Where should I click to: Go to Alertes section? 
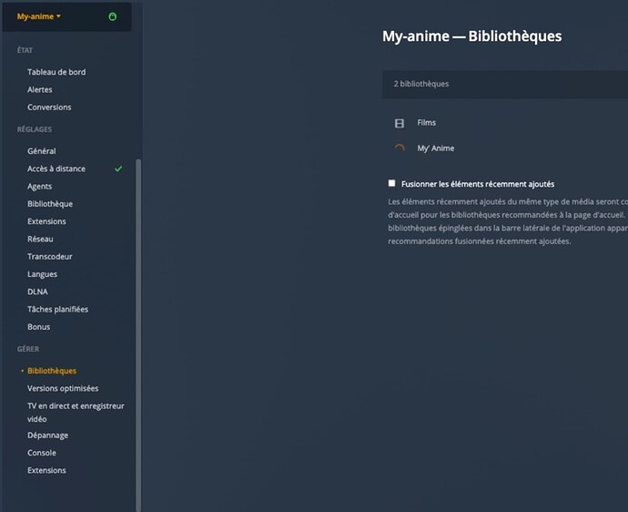40,89
